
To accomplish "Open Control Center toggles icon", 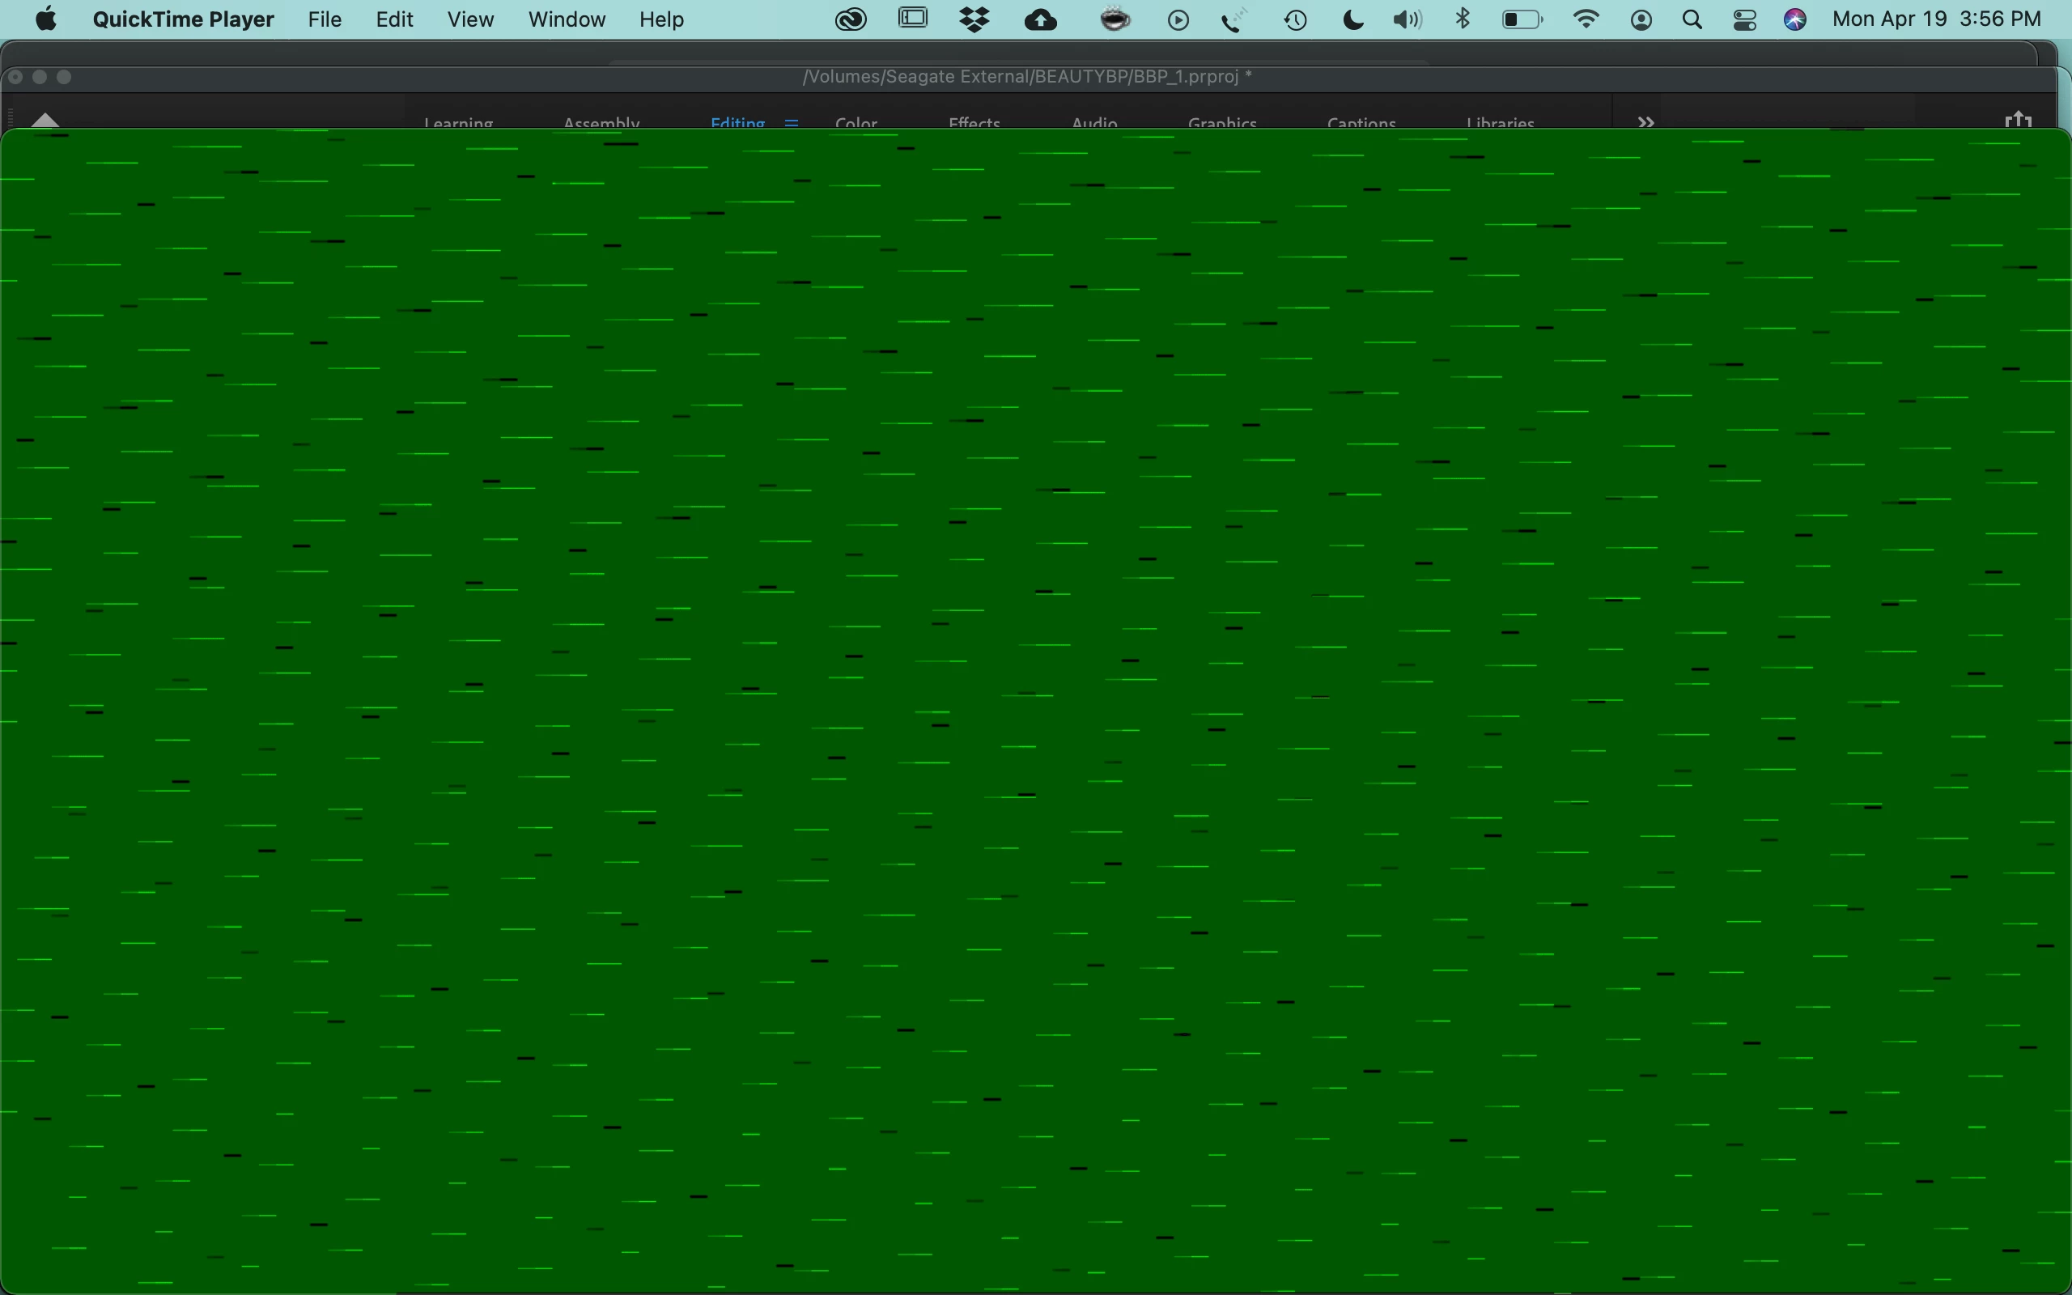I will pyautogui.click(x=1744, y=19).
